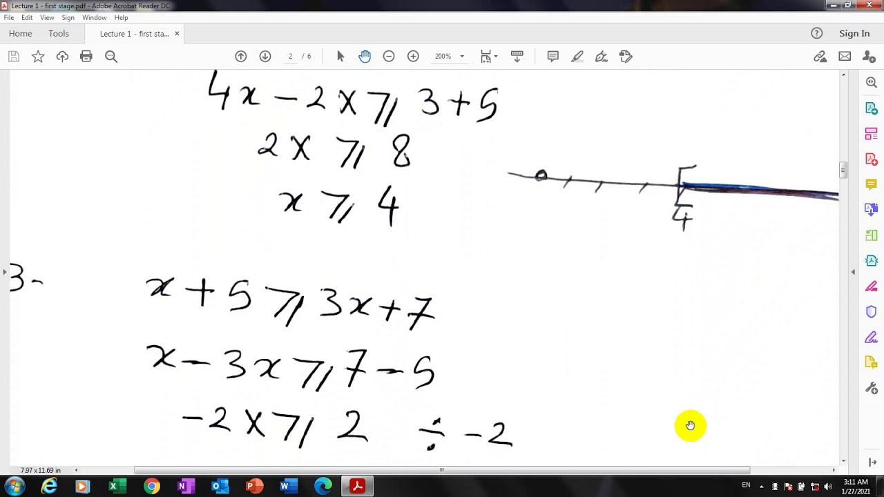
Task: Open the File menu
Action: point(9,17)
